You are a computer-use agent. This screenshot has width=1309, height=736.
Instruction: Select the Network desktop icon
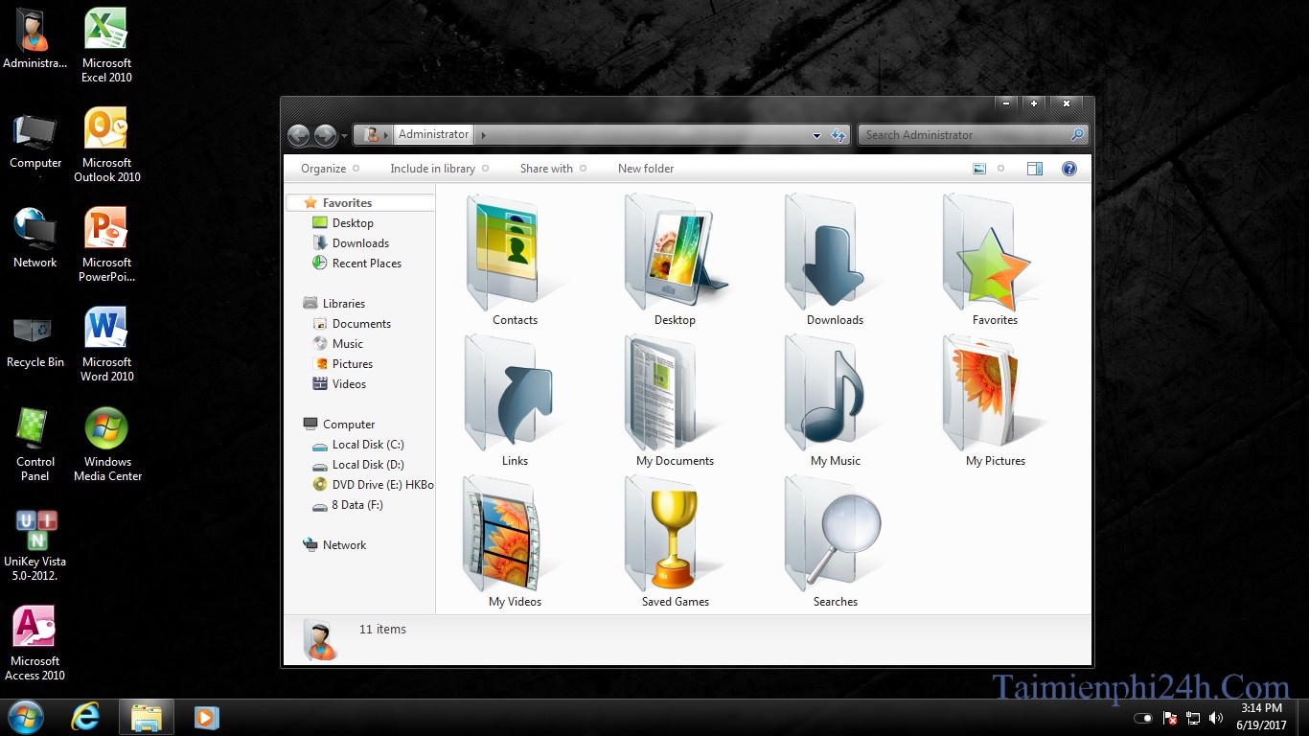click(34, 238)
